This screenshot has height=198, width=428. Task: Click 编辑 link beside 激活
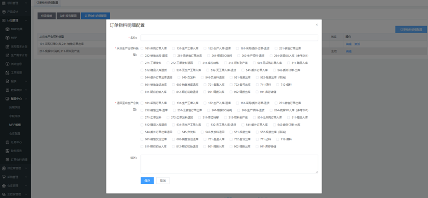348,44
